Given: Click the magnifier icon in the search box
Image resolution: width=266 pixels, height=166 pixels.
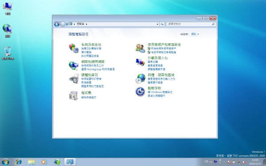Looking at the screenshot, I should click(213, 24).
